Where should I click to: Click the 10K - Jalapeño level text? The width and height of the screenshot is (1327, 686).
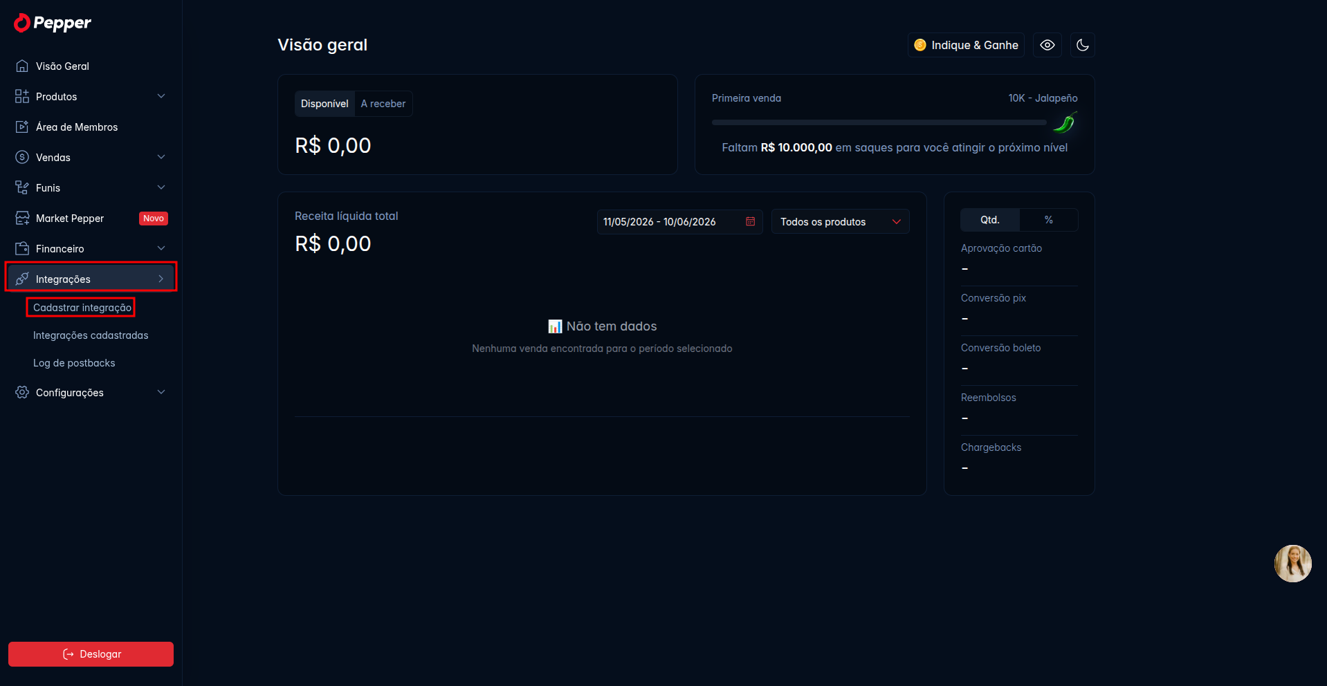[x=1043, y=98]
